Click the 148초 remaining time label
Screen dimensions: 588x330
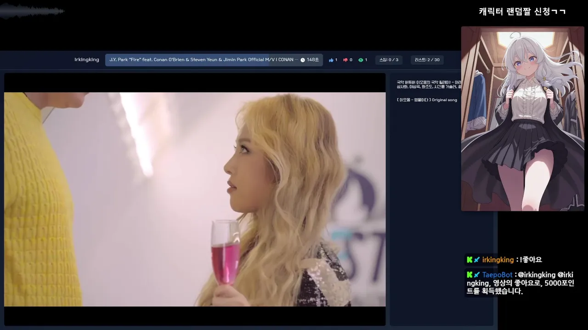pyautogui.click(x=313, y=60)
